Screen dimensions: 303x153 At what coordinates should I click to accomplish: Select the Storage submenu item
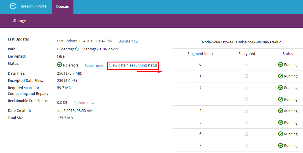tap(20, 21)
